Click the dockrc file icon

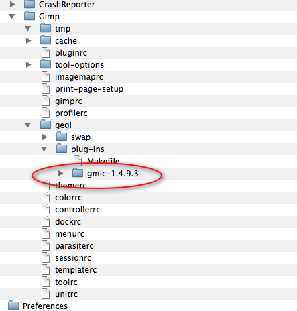click(46, 222)
